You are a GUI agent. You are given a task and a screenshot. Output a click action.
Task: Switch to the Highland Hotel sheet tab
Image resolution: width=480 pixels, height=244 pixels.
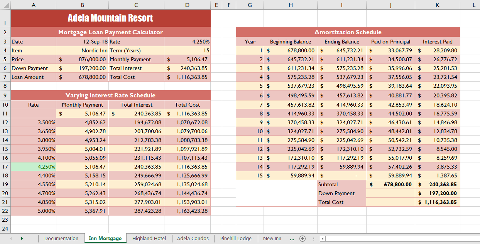pos(149,239)
